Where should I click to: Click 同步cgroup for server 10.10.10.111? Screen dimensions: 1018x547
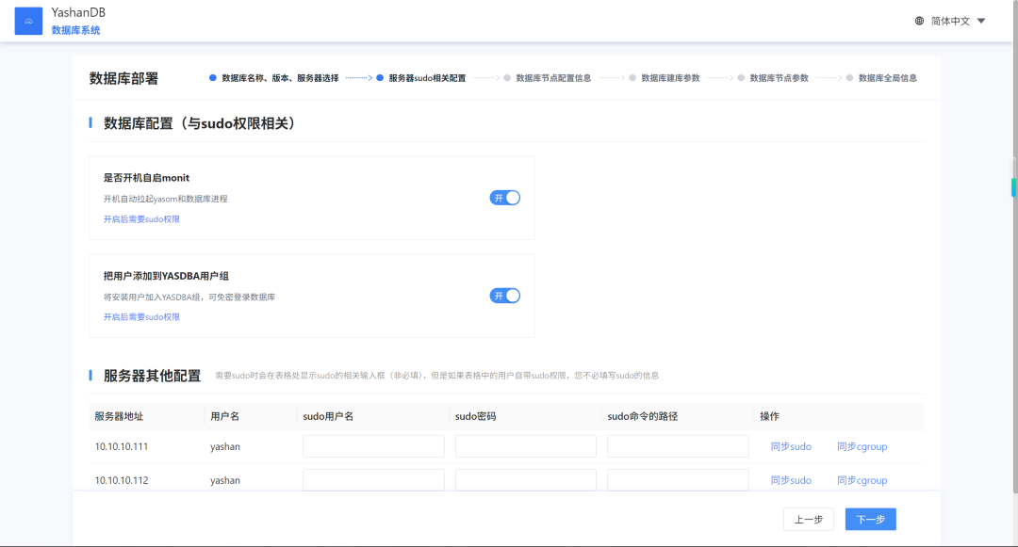point(862,446)
